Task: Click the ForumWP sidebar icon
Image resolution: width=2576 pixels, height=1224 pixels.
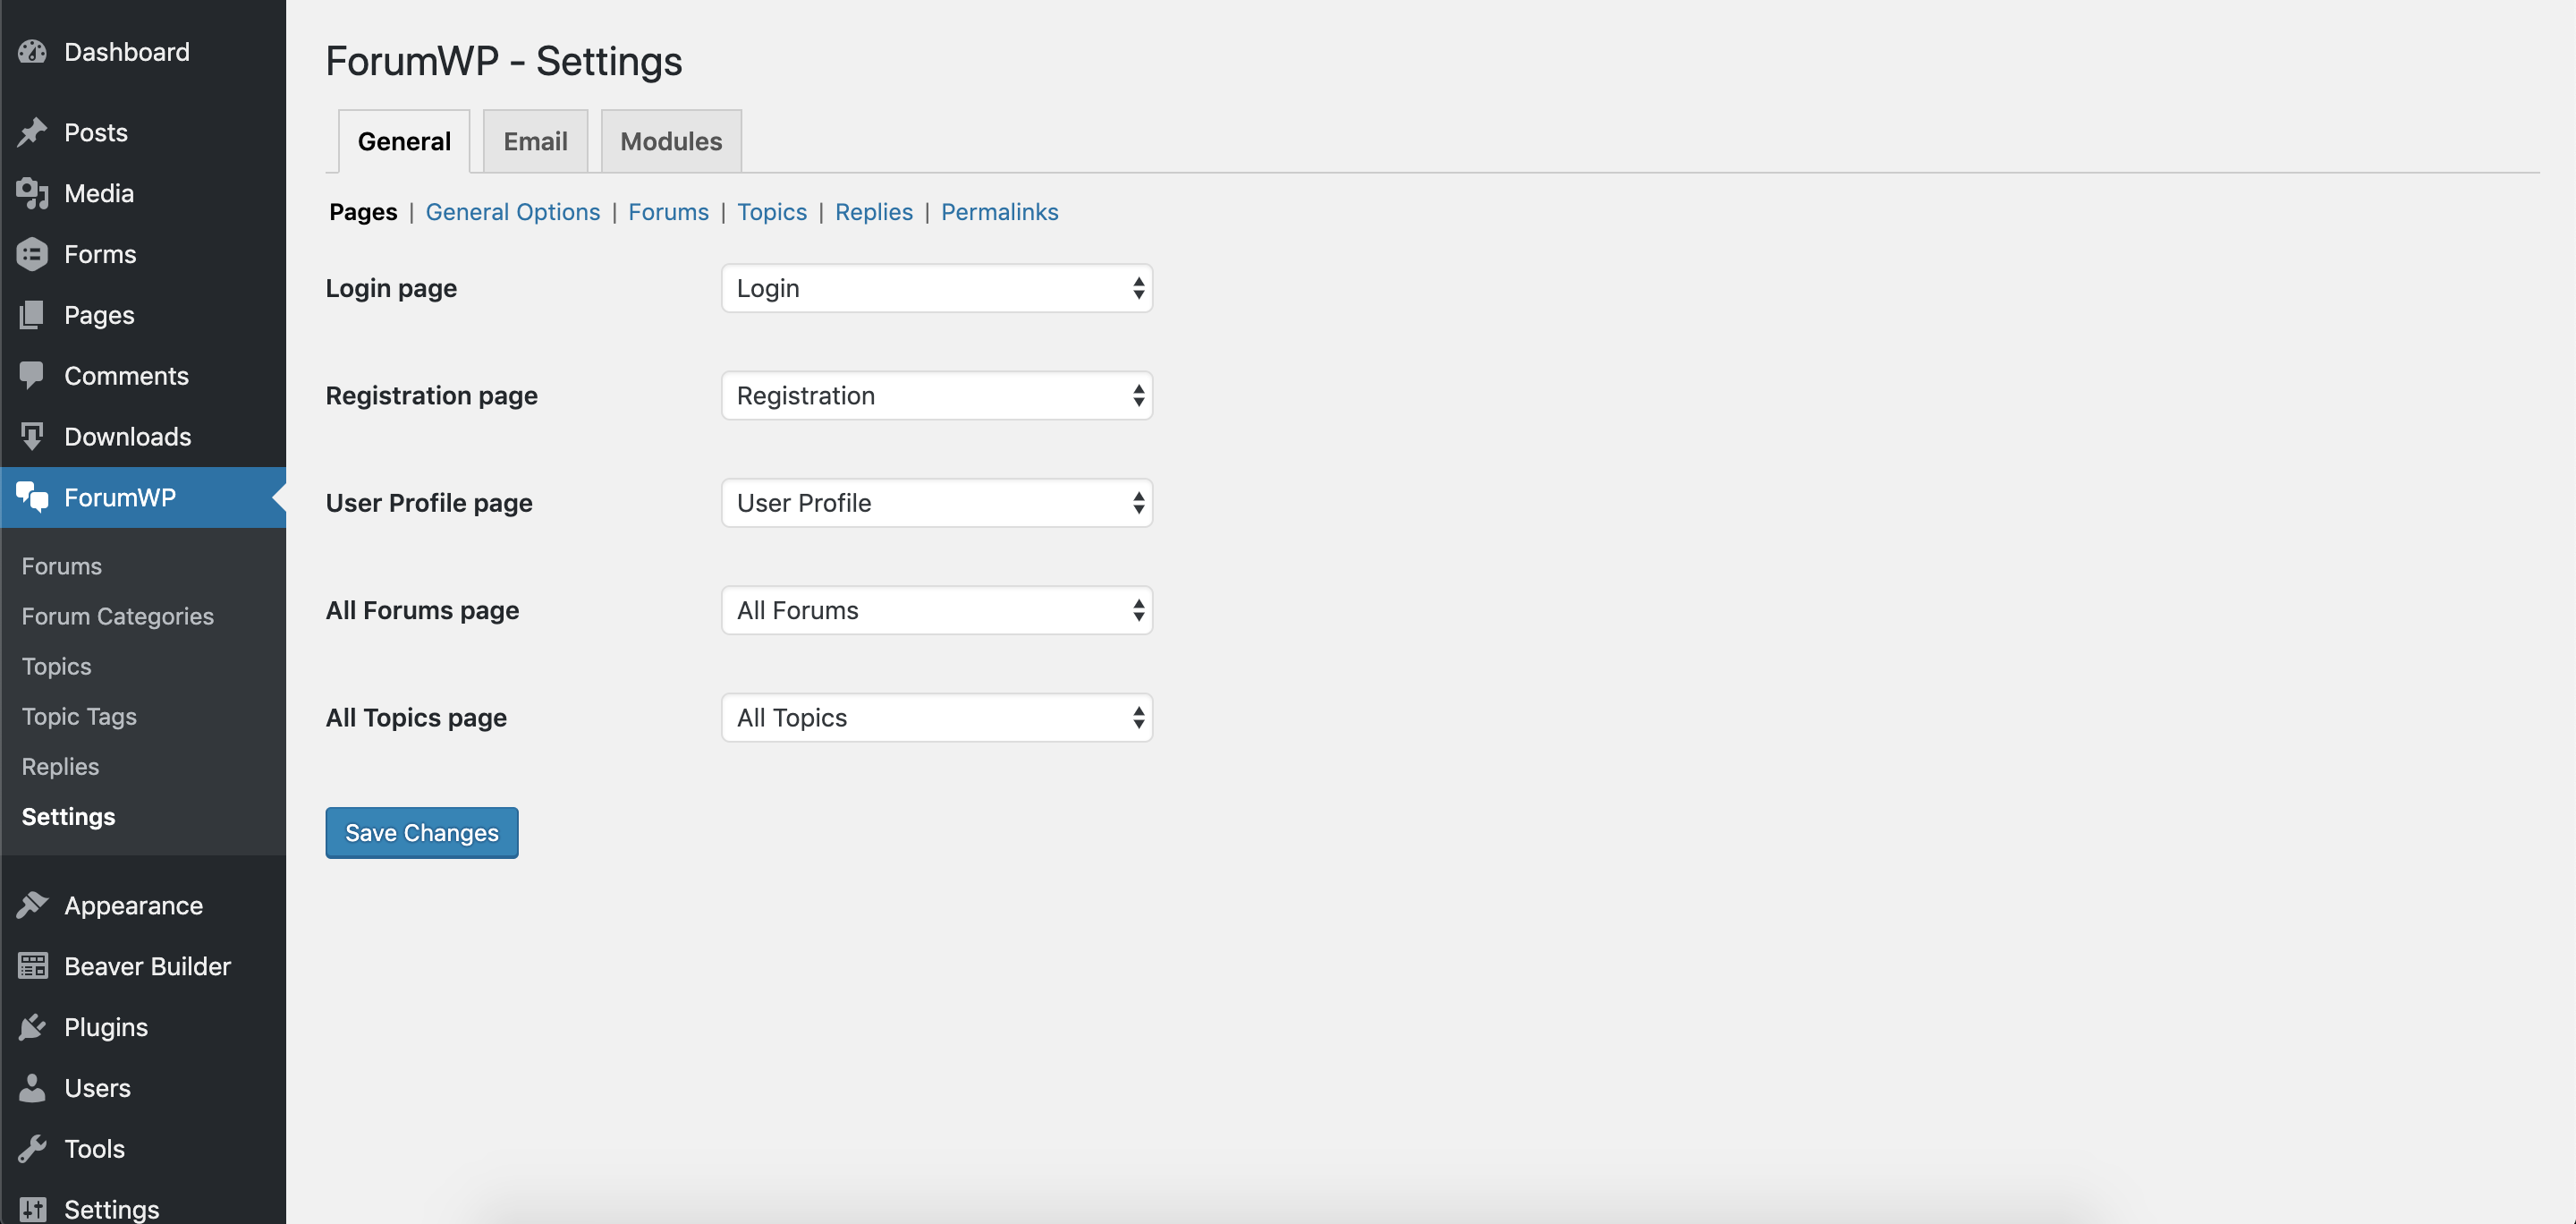Action: (30, 497)
